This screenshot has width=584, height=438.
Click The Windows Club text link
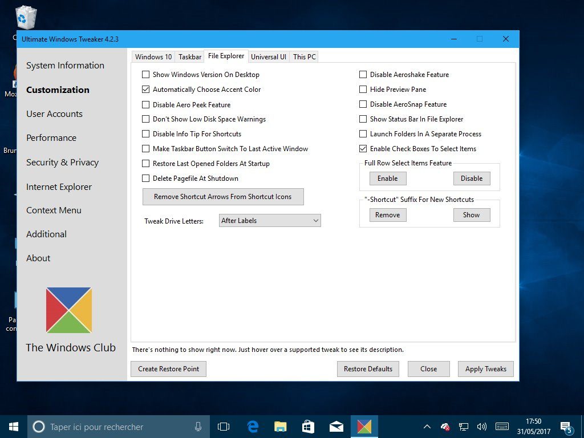(71, 347)
